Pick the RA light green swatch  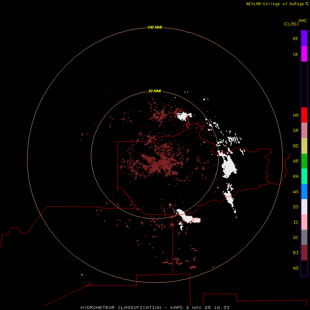tap(304, 176)
